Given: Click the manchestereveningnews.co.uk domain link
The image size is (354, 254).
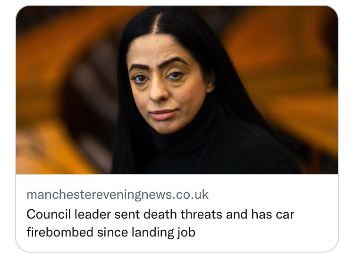Looking at the screenshot, I should (x=118, y=195).
